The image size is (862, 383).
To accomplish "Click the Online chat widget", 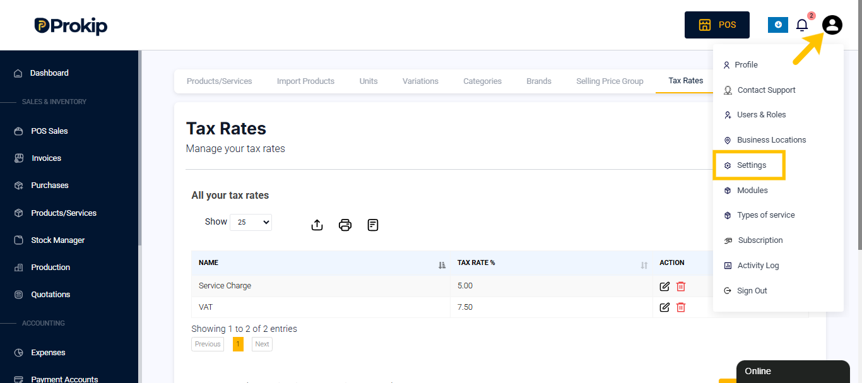I will [793, 372].
